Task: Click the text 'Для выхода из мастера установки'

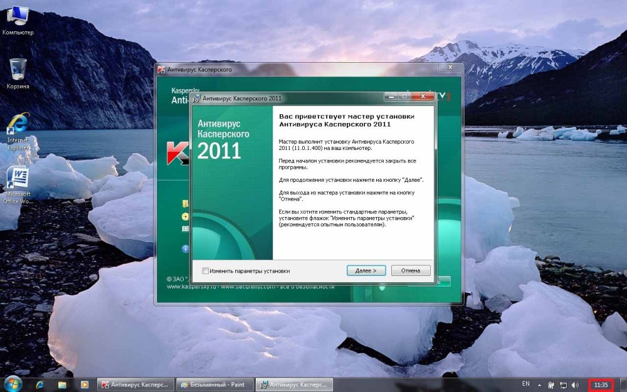Action: click(x=320, y=193)
